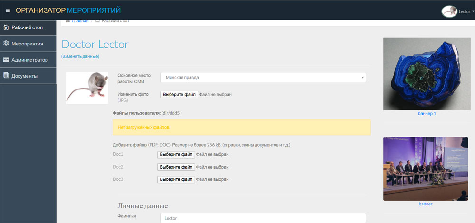Choose a file for Doc2
Image resolution: width=475 pixels, height=223 pixels.
[x=176, y=167]
